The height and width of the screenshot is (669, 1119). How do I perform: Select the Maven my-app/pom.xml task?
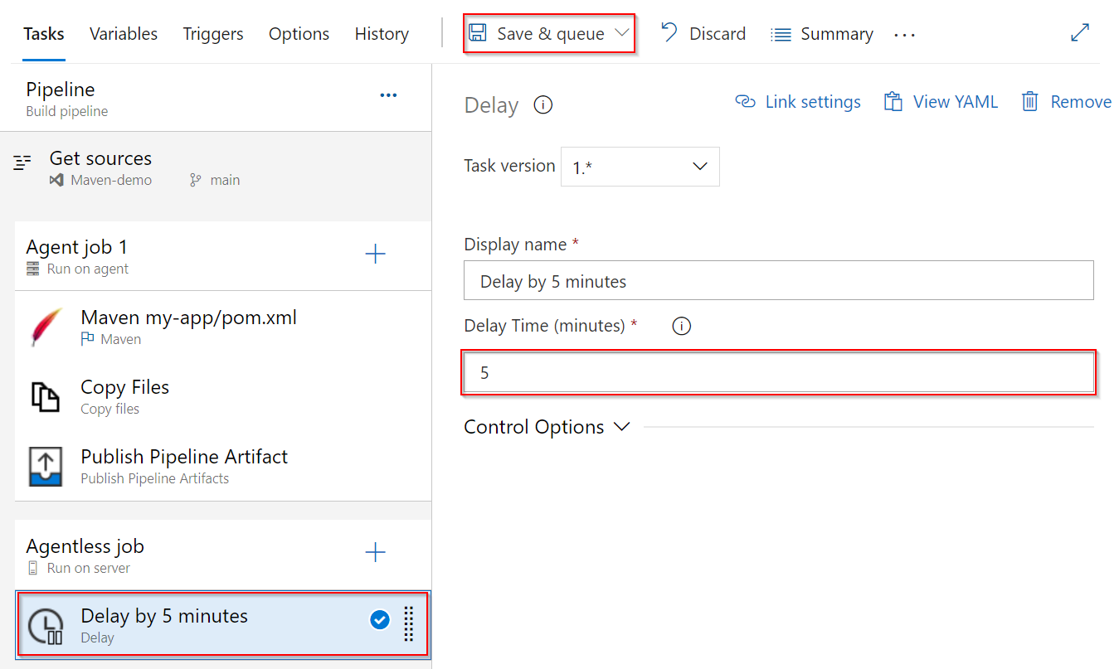(223, 326)
